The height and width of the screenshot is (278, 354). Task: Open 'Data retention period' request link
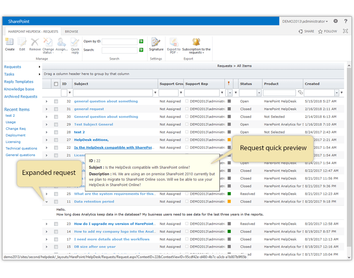click(x=94, y=202)
